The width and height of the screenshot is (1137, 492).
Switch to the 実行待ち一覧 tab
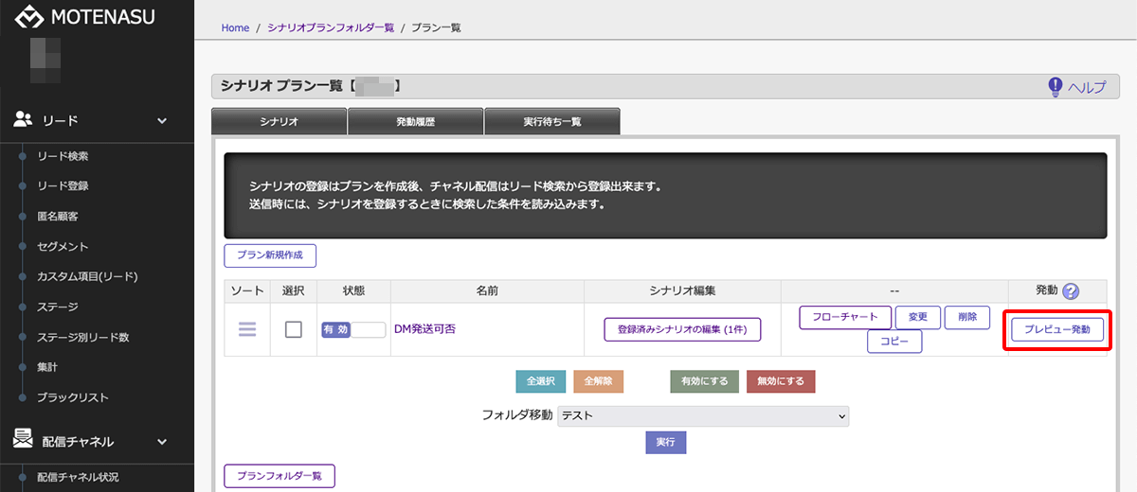point(552,122)
